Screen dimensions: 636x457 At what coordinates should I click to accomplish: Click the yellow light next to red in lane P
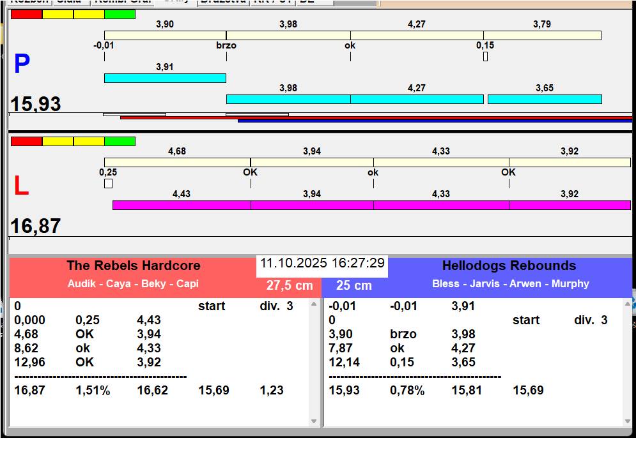[x=58, y=14]
